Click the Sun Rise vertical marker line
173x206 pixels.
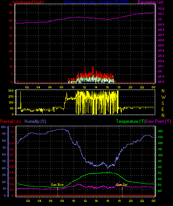point(58,192)
